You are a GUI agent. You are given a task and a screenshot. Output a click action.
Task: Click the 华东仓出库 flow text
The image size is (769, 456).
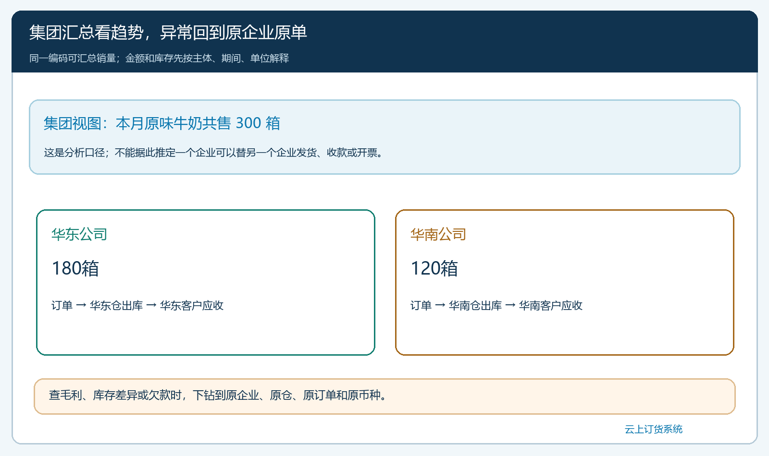(x=116, y=305)
